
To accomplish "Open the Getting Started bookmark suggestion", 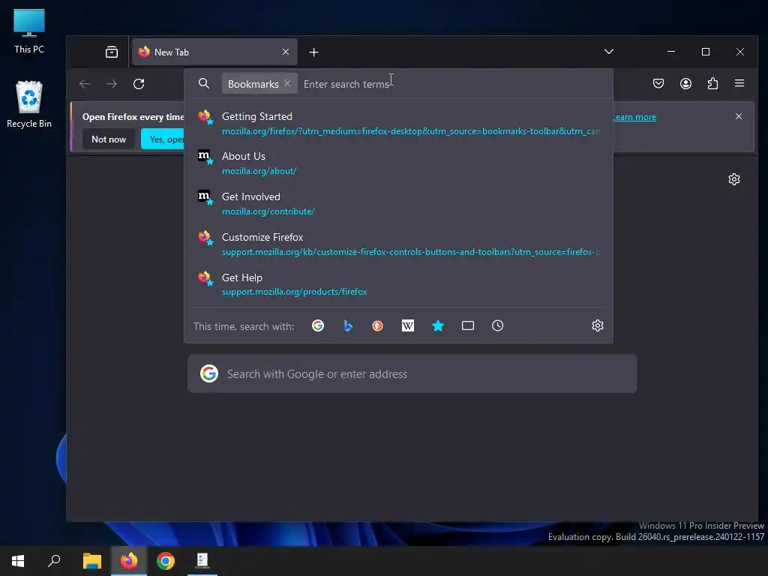I will 398,124.
